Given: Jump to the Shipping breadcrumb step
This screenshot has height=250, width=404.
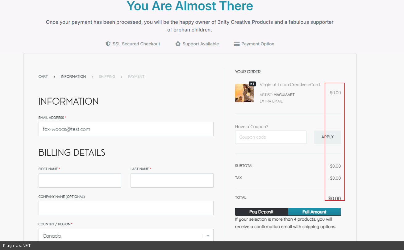Looking at the screenshot, I should (x=107, y=77).
